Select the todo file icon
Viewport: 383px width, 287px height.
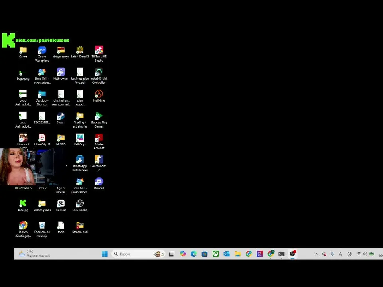pos(61,226)
